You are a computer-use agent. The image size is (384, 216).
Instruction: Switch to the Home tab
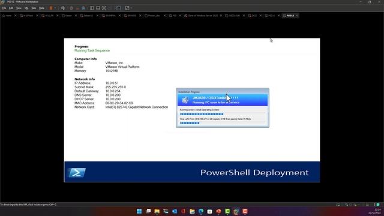[x=7, y=16]
